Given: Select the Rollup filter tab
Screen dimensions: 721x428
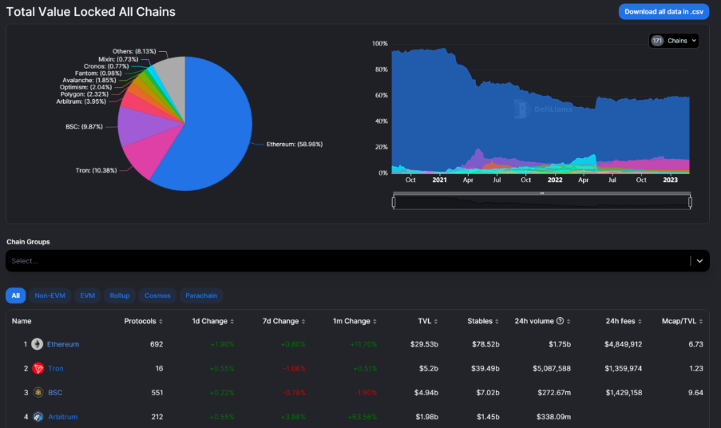Looking at the screenshot, I should (120, 295).
